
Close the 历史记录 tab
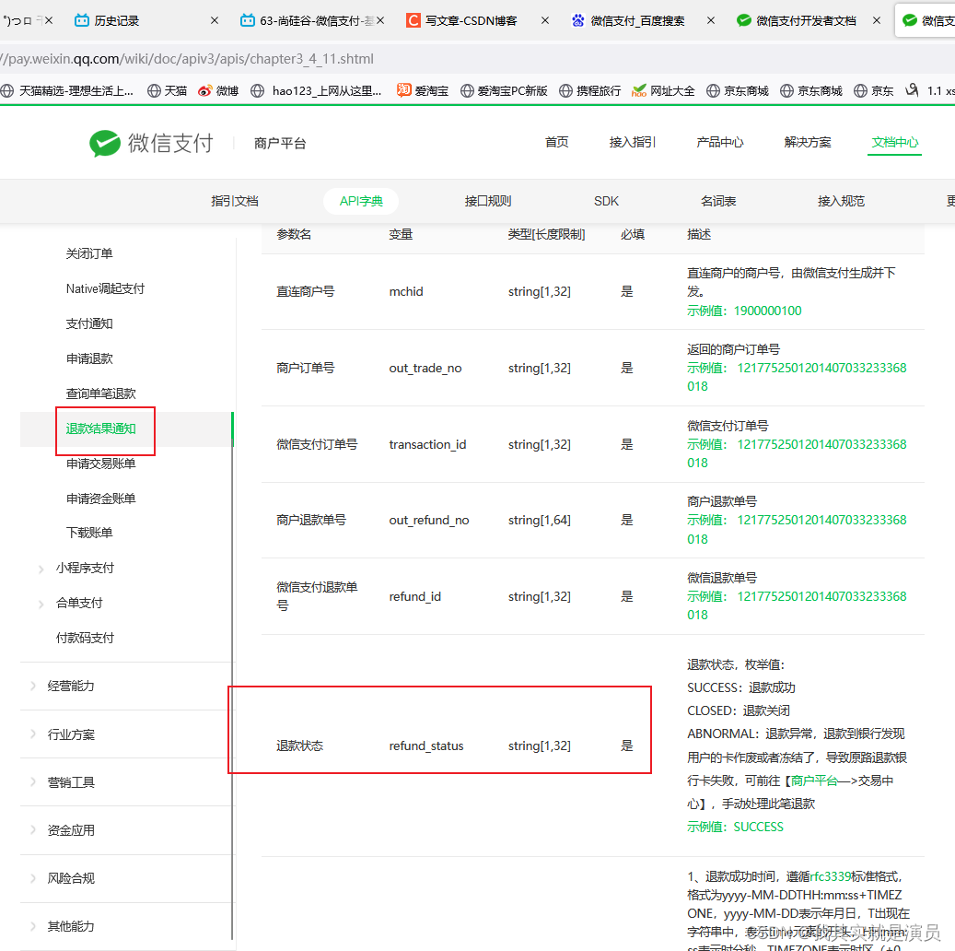215,20
